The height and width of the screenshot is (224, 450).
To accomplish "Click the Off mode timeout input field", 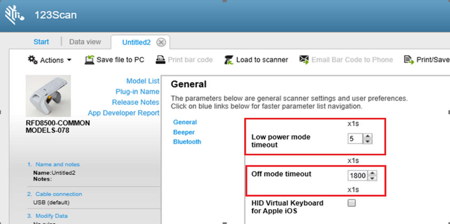I will [x=358, y=175].
